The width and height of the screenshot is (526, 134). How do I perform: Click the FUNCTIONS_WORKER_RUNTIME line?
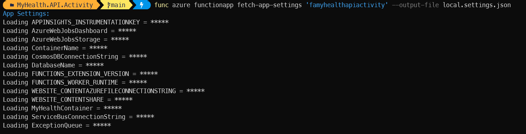click(x=75, y=82)
